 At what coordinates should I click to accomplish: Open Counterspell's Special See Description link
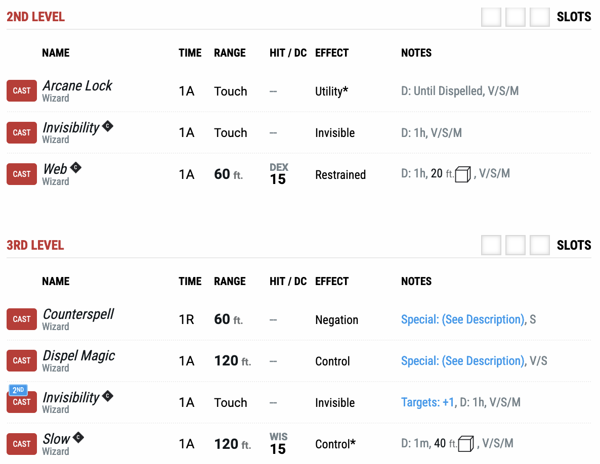462,320
